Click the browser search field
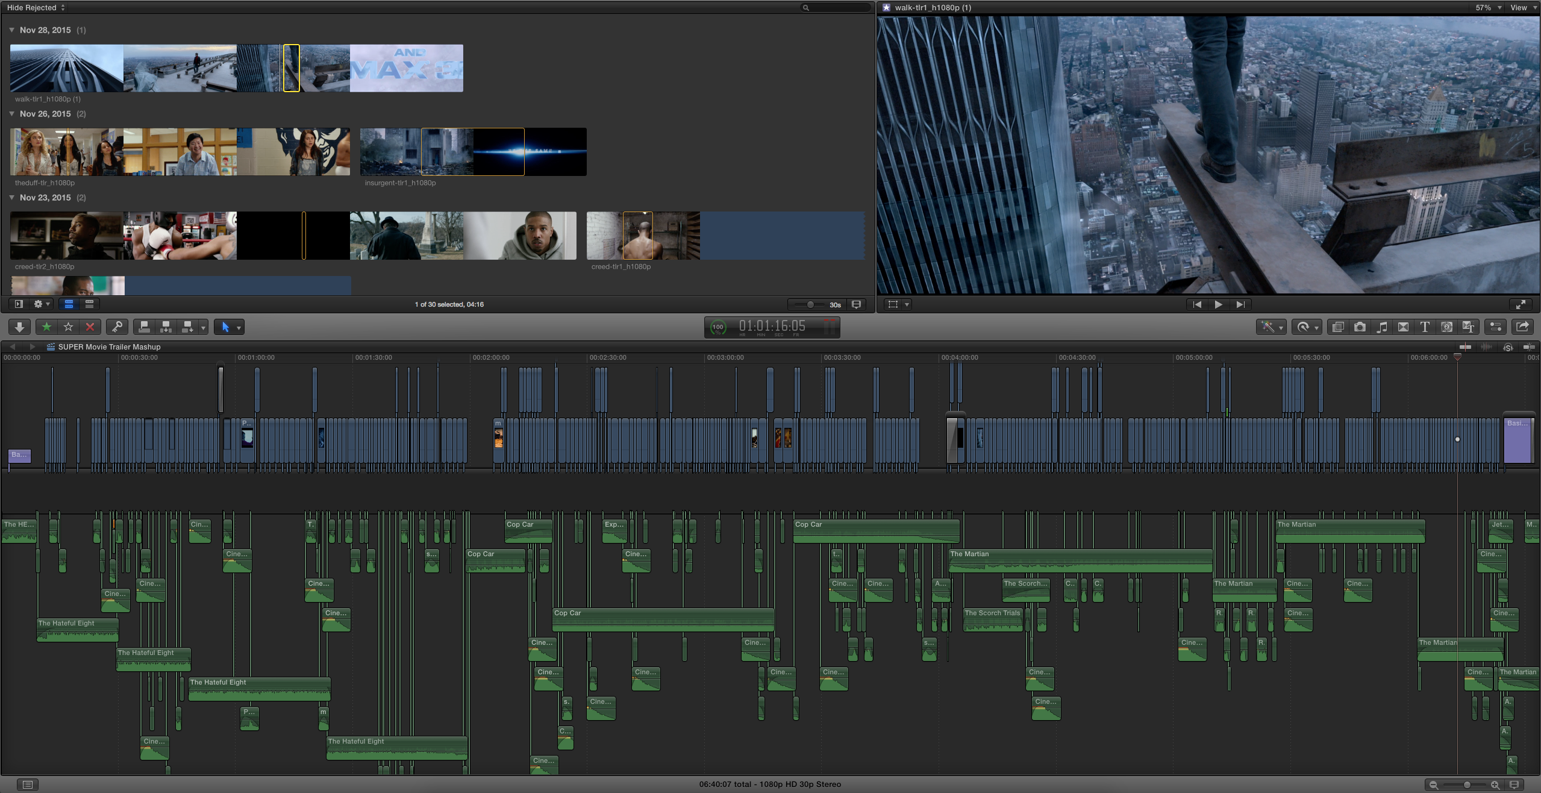The width and height of the screenshot is (1541, 793). pos(835,7)
